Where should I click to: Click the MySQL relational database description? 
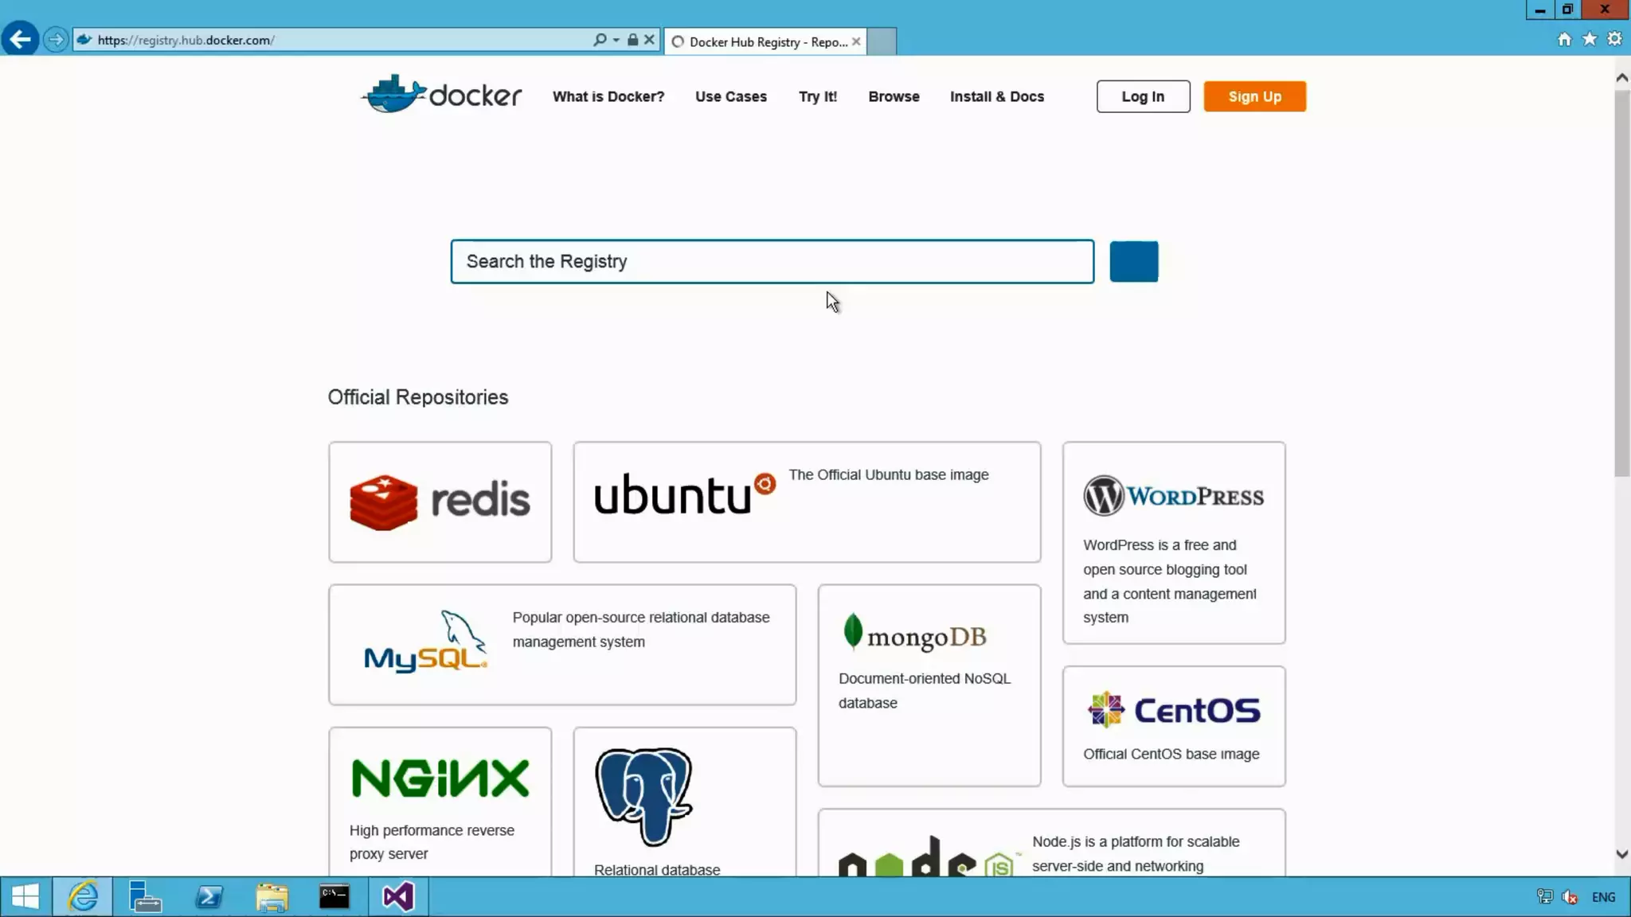[x=641, y=630]
